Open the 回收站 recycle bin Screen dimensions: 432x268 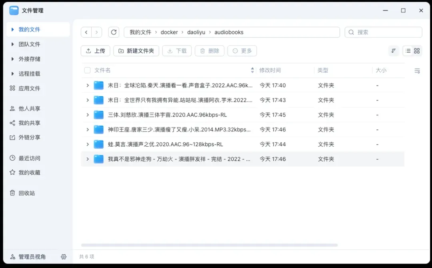[x=26, y=193]
